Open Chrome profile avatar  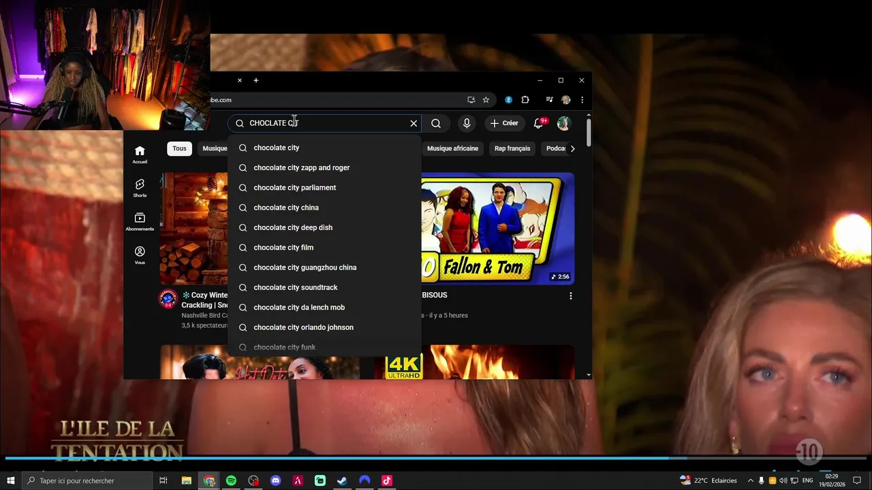[565, 100]
